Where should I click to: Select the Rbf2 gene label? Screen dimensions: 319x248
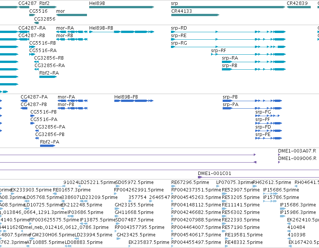click(x=44, y=3)
